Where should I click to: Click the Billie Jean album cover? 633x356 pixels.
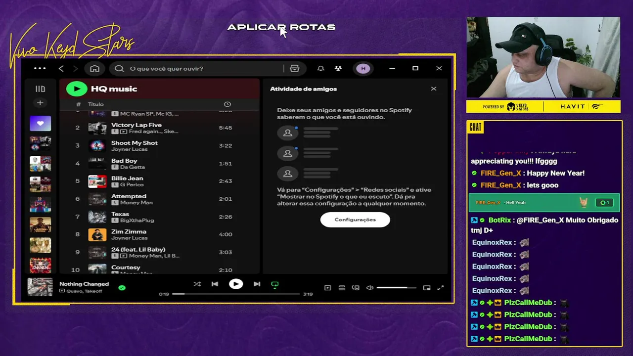(97, 181)
